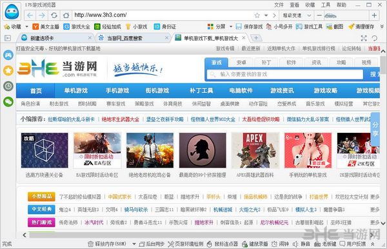The image size is (387, 249).
Task: Click 释放内存 in the status bar
Action: 107,244
